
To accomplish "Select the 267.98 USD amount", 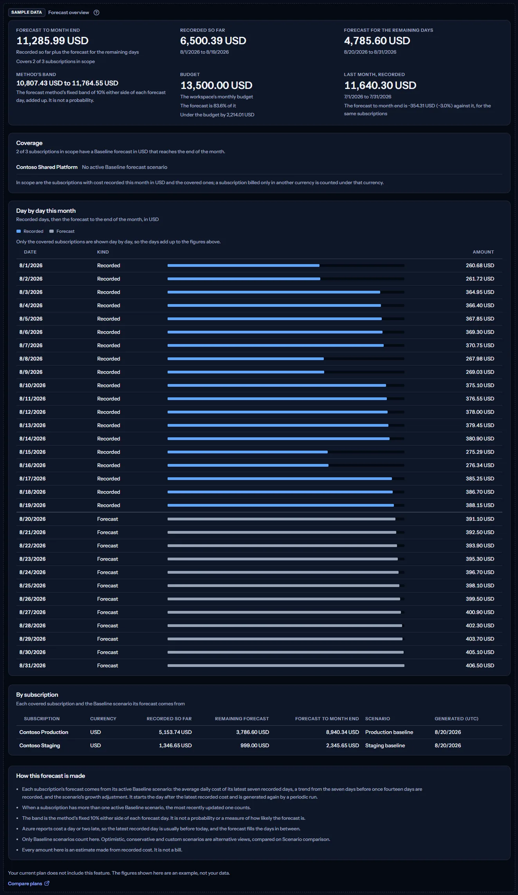I will (x=480, y=359).
